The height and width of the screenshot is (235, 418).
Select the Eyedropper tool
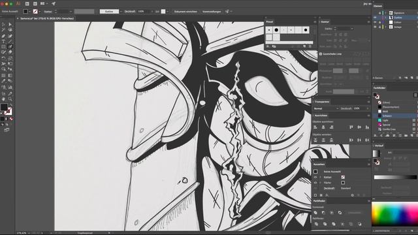(3, 81)
